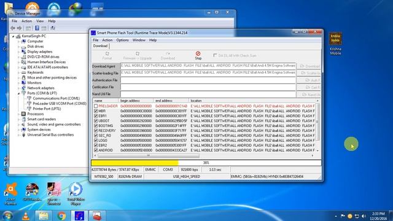The width and height of the screenshot is (393, 221).
Task: Click the Firmware Upgrade toolbar icon
Action: coord(138,56)
